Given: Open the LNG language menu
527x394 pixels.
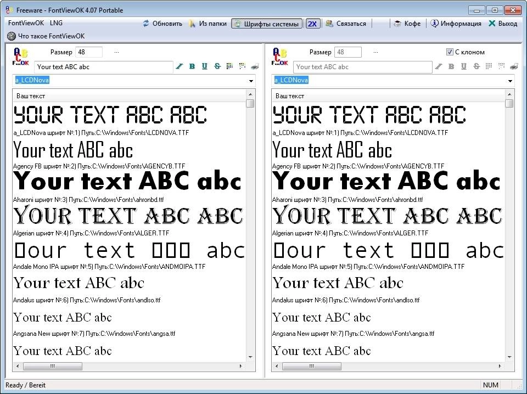Looking at the screenshot, I should 56,23.
